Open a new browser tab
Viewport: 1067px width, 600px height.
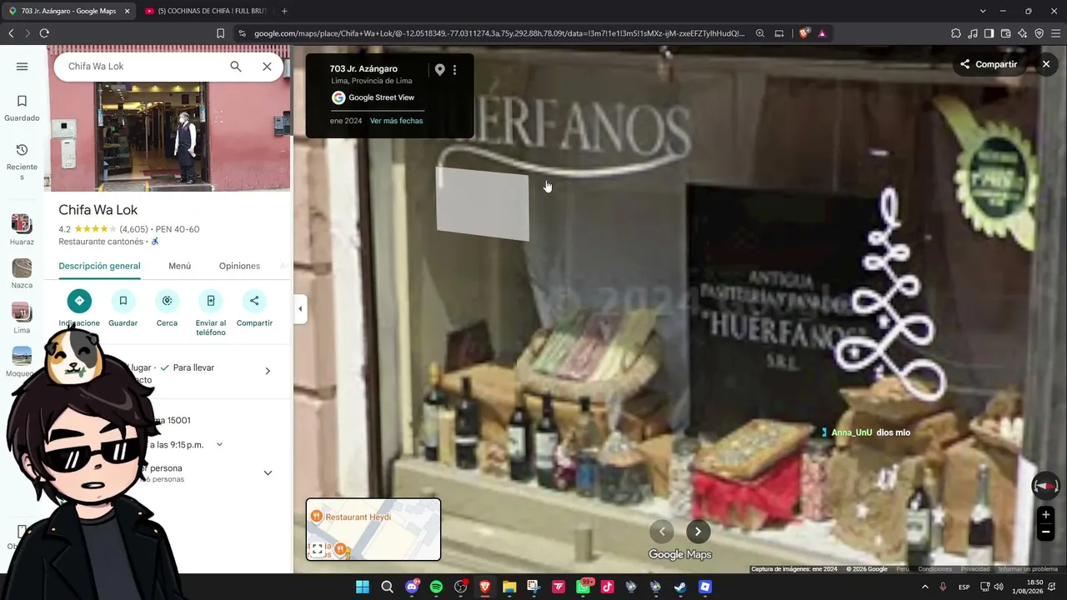284,11
